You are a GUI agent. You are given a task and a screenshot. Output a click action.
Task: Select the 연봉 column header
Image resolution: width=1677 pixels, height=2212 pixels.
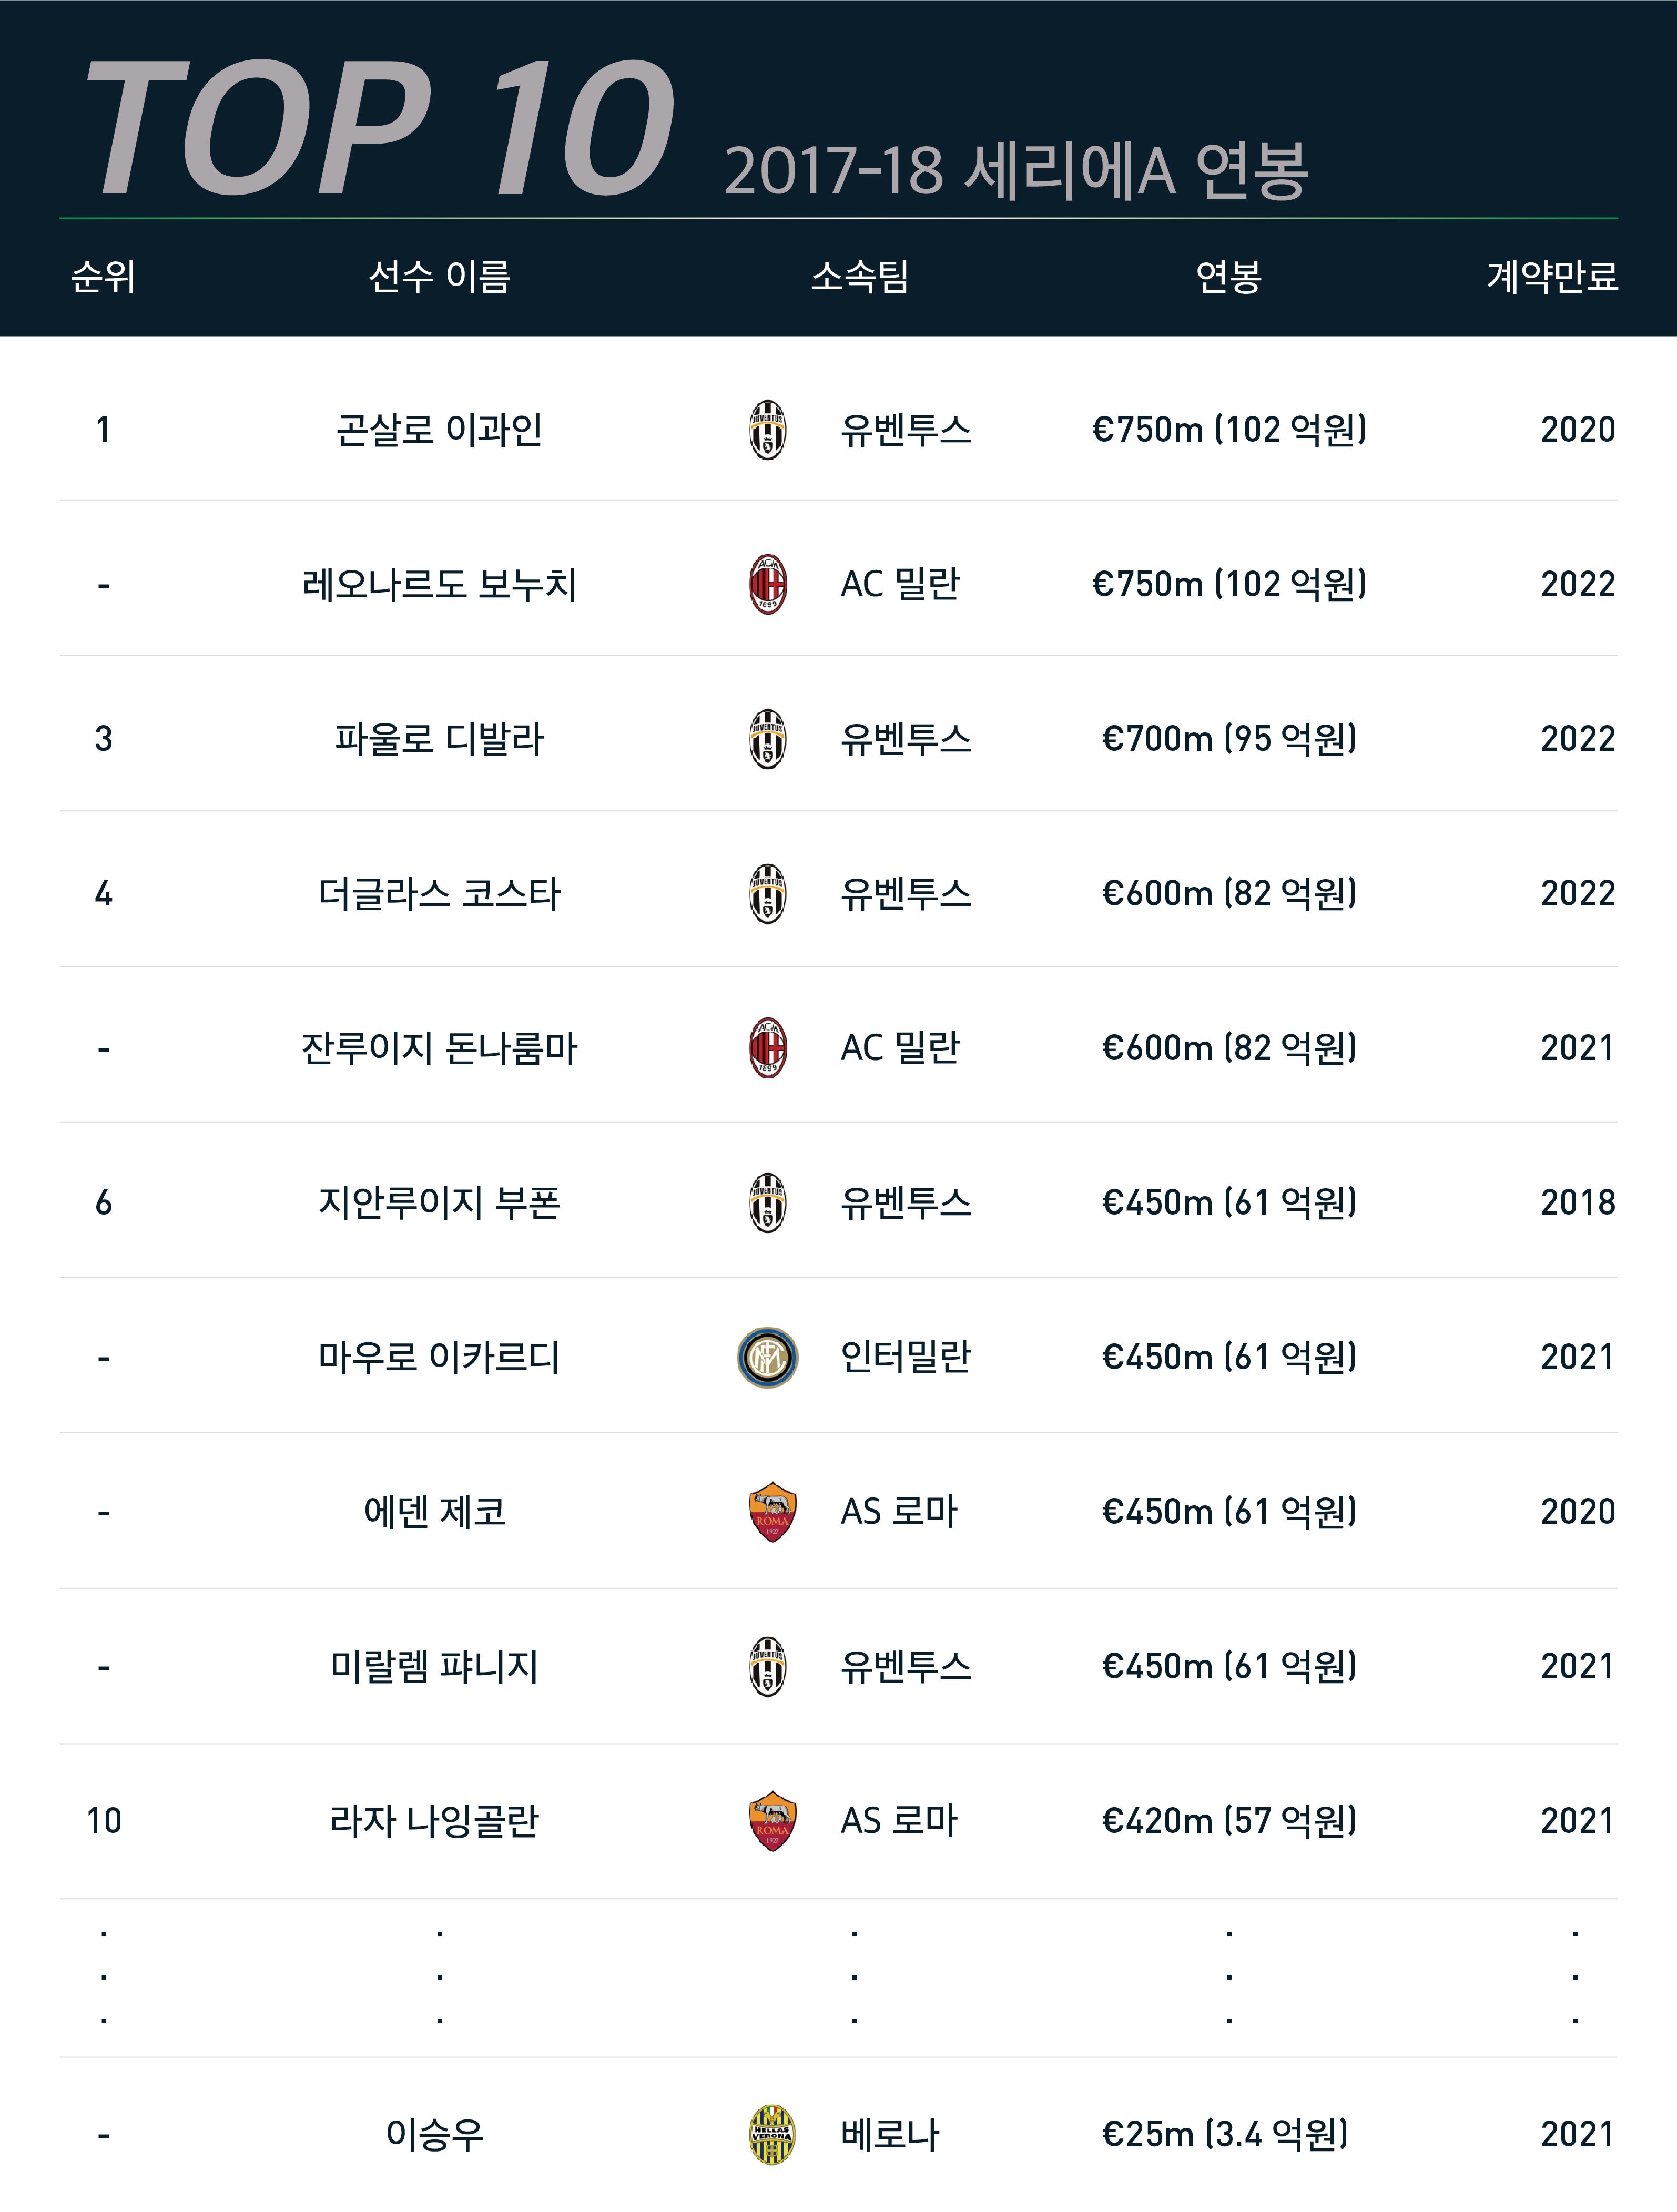point(1228,277)
